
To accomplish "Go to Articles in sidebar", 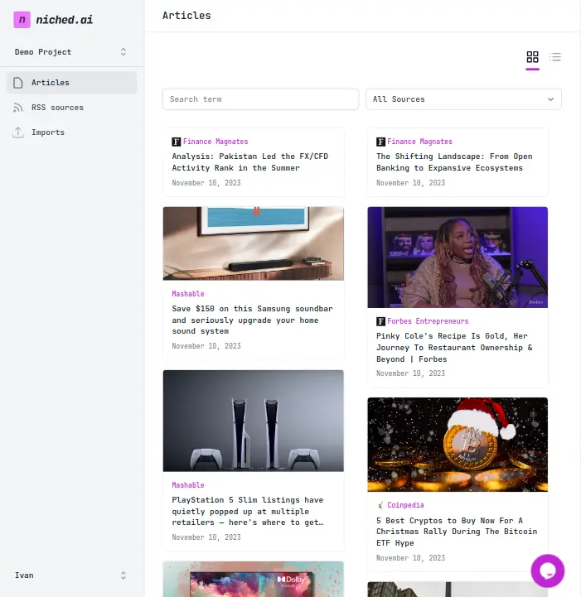I will [x=71, y=83].
